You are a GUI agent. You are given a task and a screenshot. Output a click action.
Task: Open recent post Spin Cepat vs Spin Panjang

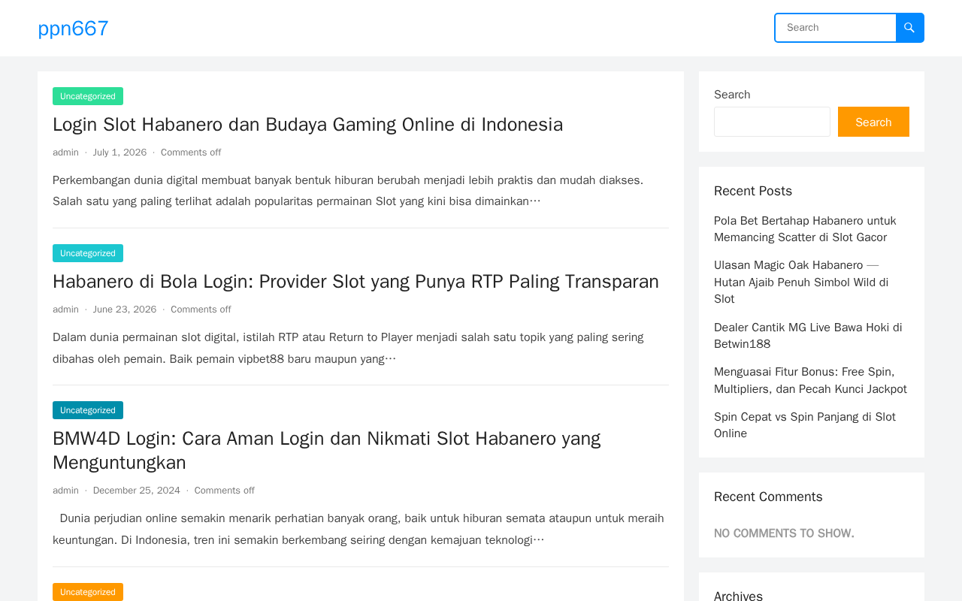coord(805,425)
